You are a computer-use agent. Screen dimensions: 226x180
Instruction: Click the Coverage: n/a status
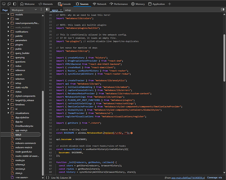pyautogui.click(x=214, y=178)
